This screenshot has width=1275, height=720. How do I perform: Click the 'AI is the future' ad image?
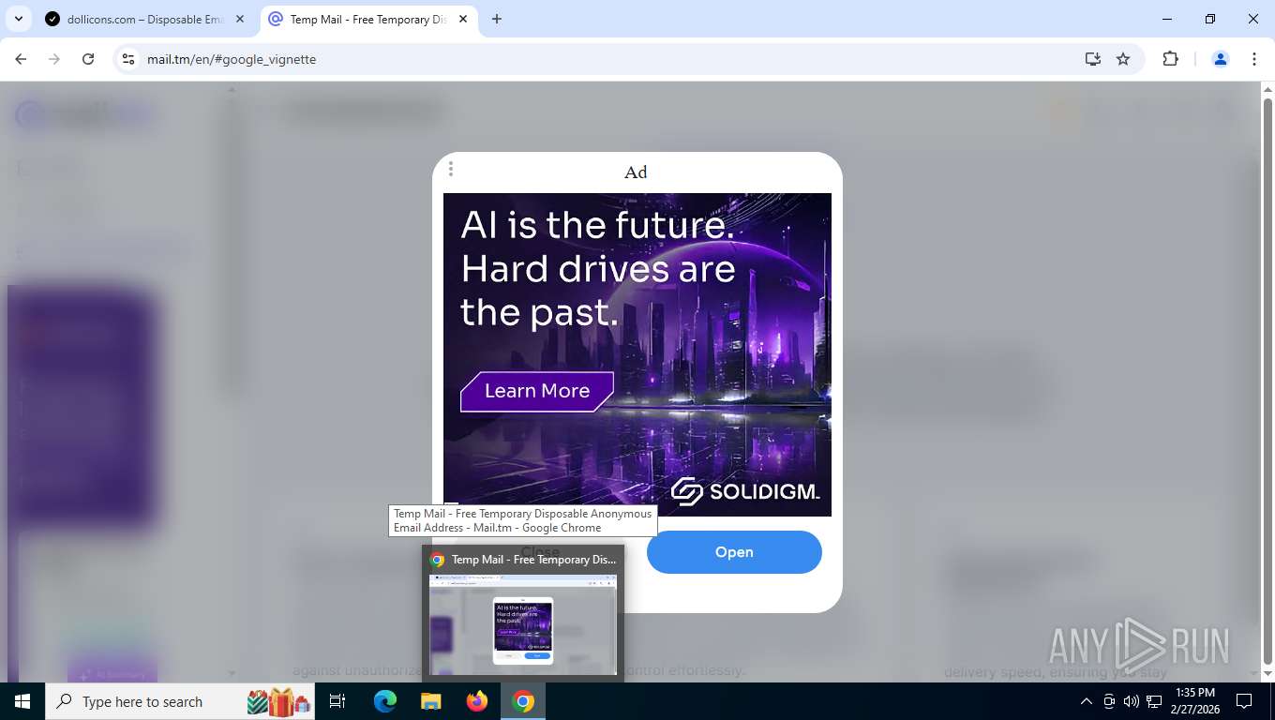637,354
